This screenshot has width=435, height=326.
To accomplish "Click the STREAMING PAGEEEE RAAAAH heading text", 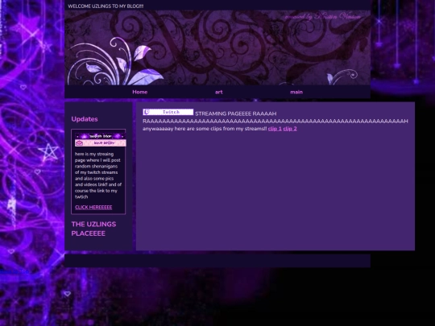I will 235,113.
